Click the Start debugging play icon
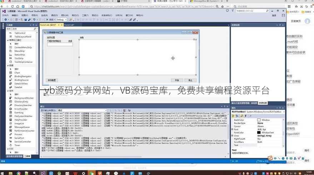Screen dimensions: 314x175 (47, 20)
